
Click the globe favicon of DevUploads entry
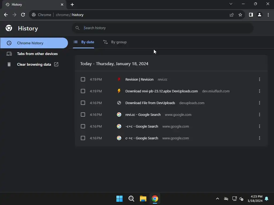pyautogui.click(x=119, y=103)
